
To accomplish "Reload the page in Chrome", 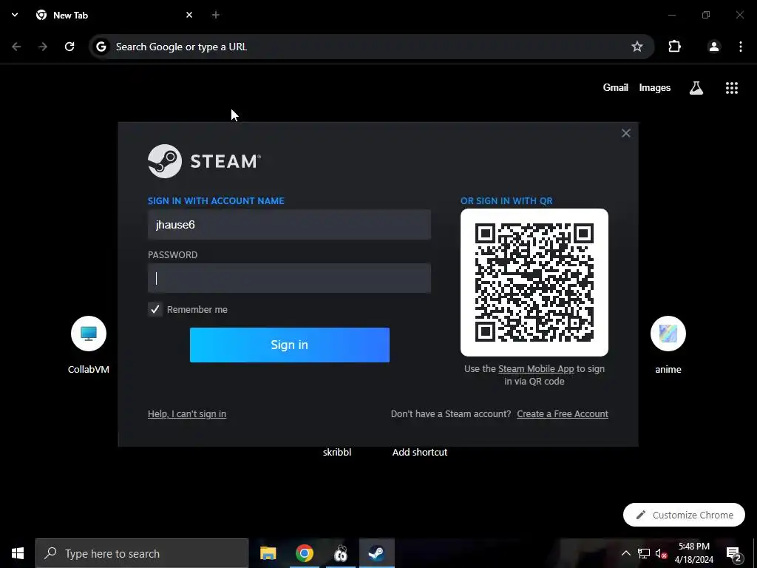I will point(69,47).
